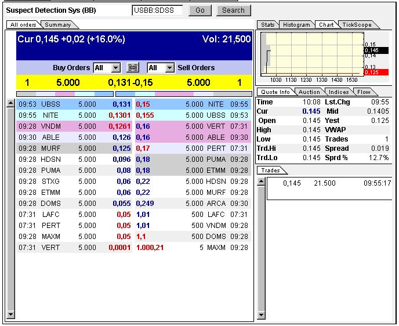
Task: Switch to the Summary tab
Action: coord(58,25)
